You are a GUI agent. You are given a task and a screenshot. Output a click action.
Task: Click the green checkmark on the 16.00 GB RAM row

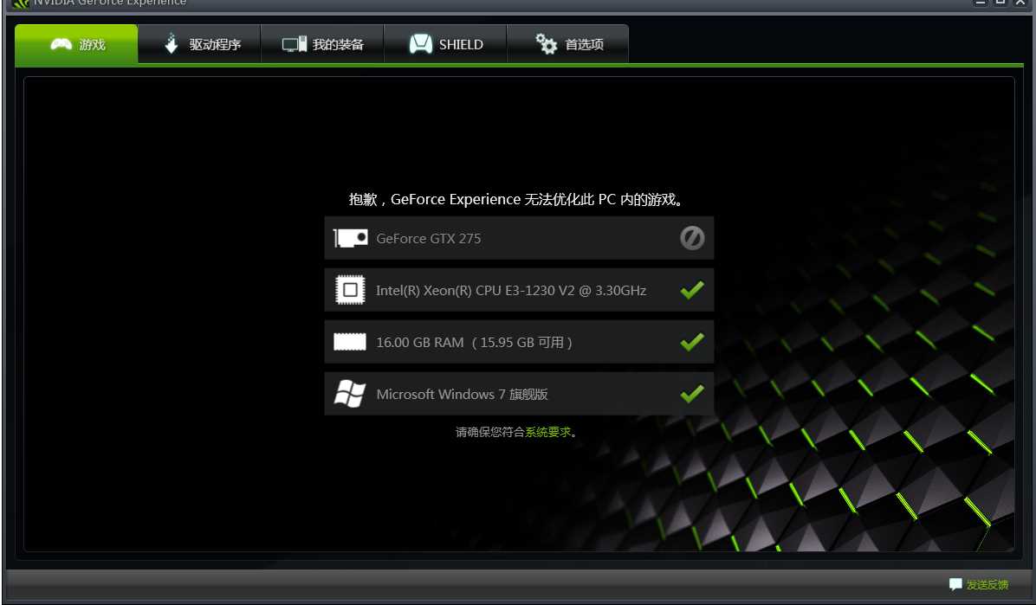tap(692, 342)
